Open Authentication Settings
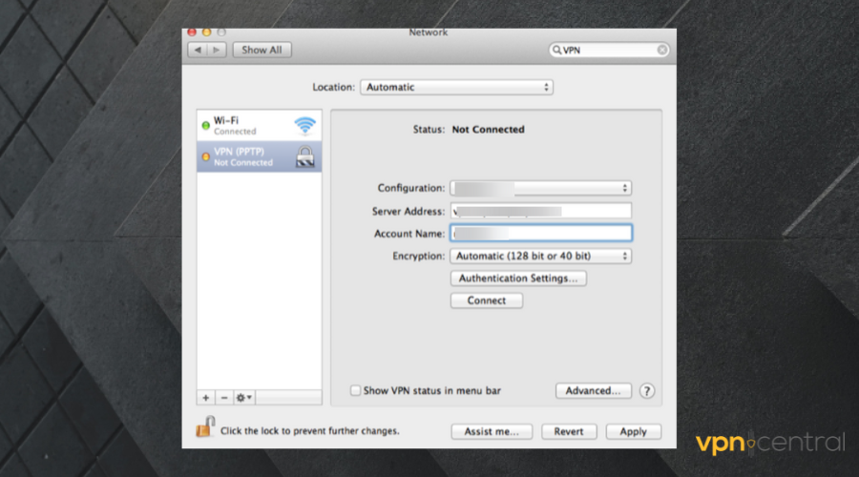 click(518, 279)
